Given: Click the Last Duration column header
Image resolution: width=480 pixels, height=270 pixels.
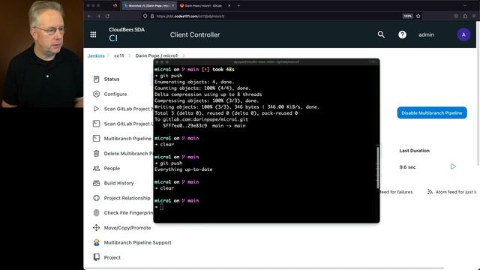Looking at the screenshot, I should tap(414, 151).
